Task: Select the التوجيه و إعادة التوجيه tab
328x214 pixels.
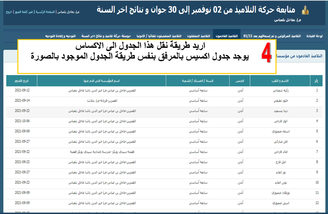Action: tap(60, 36)
